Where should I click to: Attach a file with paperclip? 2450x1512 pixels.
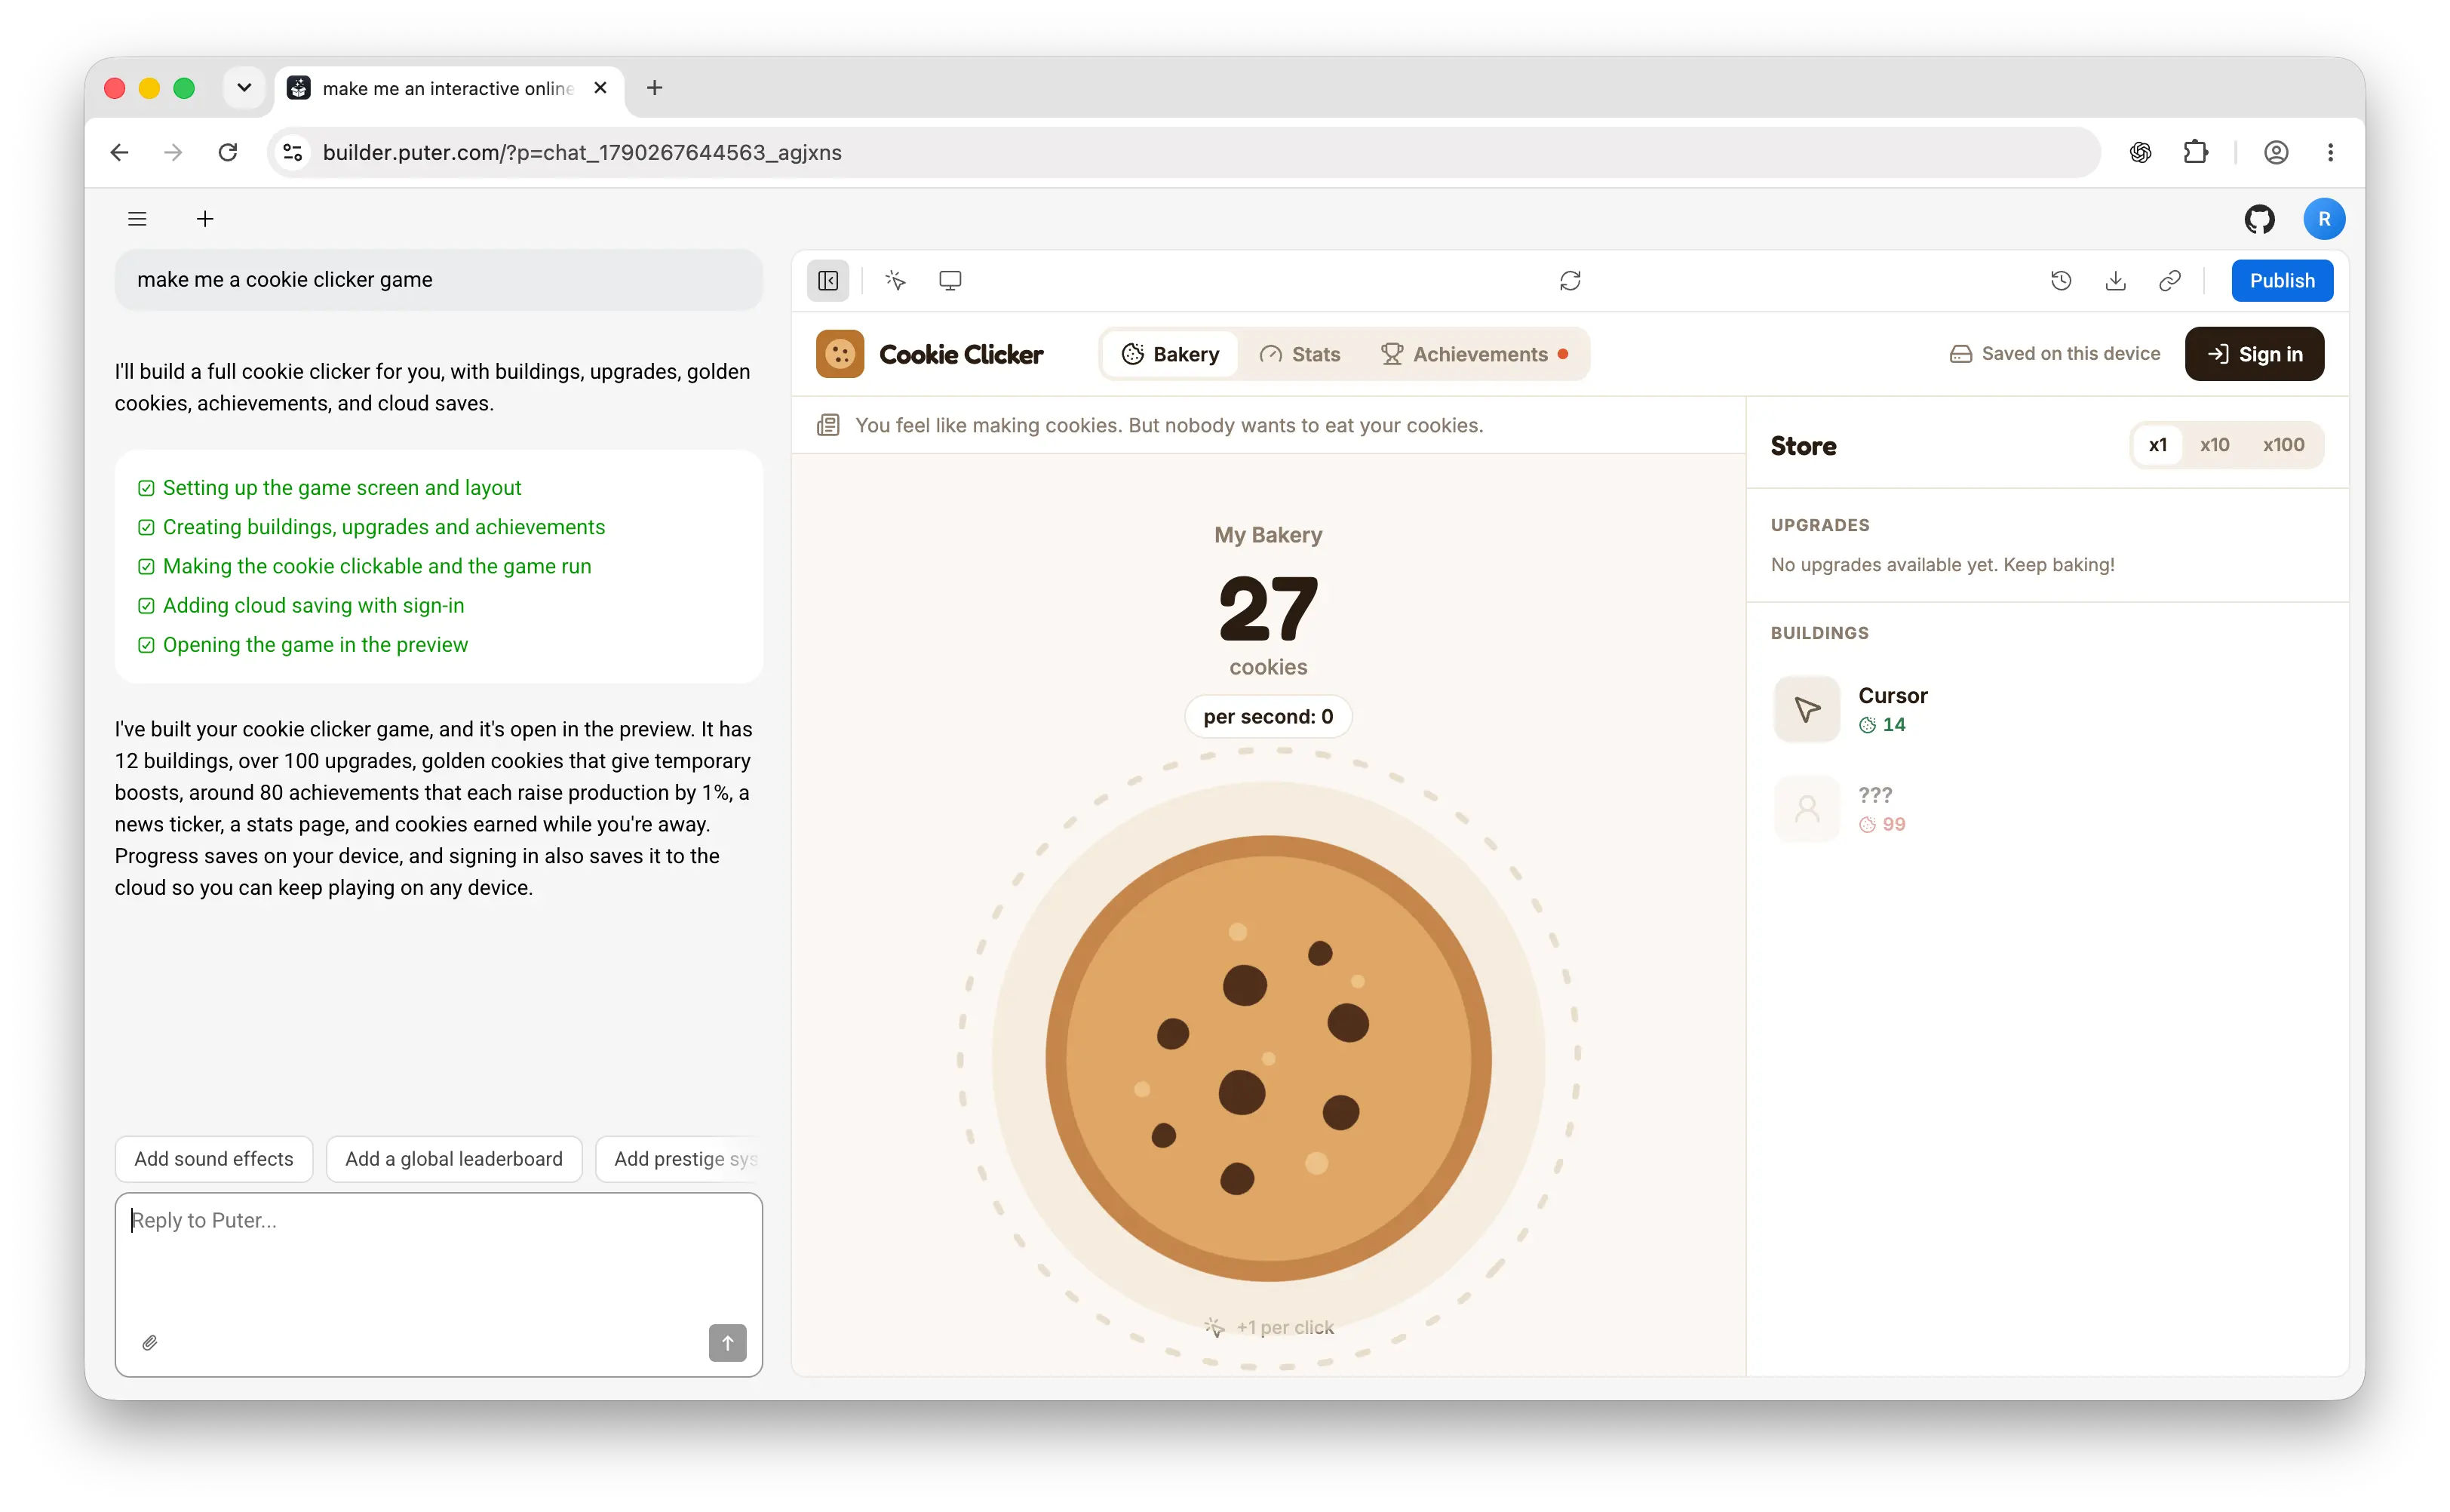coord(150,1342)
